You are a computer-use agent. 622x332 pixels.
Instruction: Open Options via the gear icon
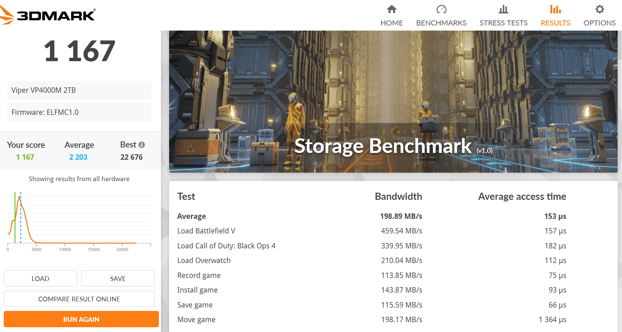tap(600, 9)
